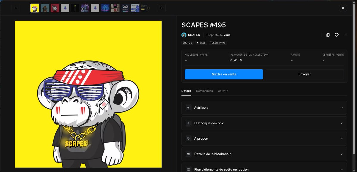Select the blue glowing figure thumbnail
Image resolution: width=357 pixels, height=172 pixels.
coord(105,8)
